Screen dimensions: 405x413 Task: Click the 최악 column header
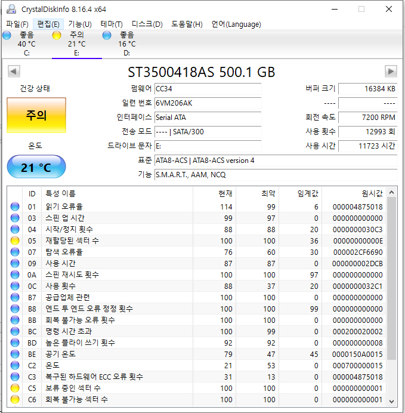(257, 193)
